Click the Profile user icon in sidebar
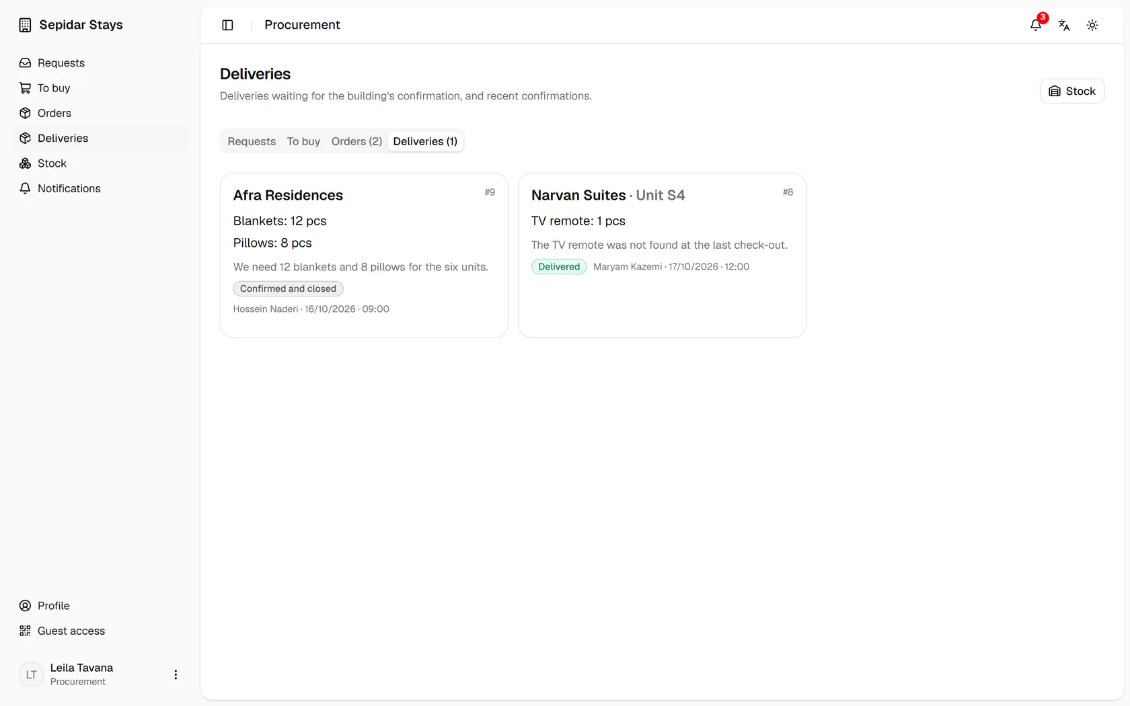Screen dimensions: 1130x706 (x=25, y=606)
